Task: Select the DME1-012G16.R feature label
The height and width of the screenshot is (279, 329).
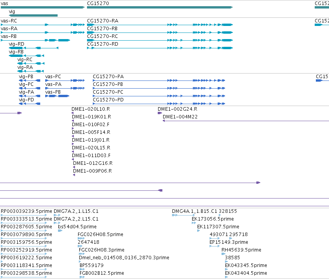Action: coord(93,163)
